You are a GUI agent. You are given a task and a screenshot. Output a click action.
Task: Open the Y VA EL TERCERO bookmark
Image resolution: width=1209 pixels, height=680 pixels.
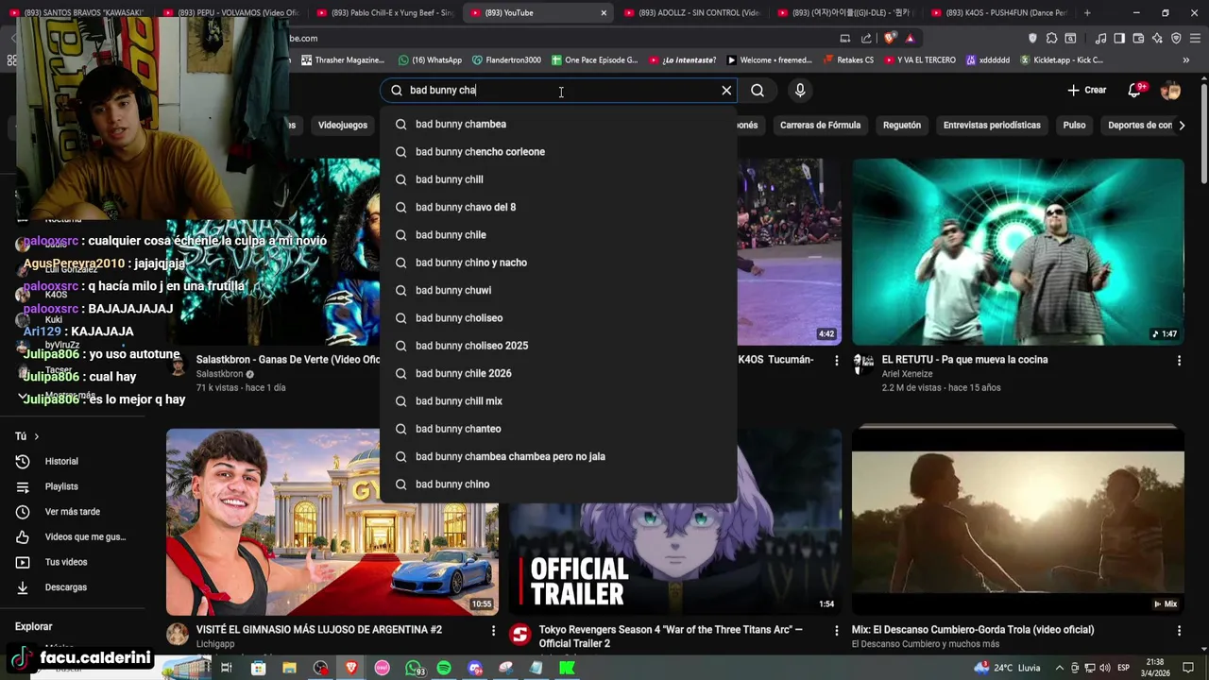coord(918,60)
